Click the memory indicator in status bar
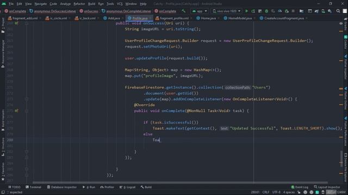The width and height of the screenshot is (348, 195). 336,192
